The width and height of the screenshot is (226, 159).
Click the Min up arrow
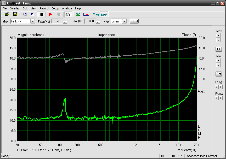218,61
